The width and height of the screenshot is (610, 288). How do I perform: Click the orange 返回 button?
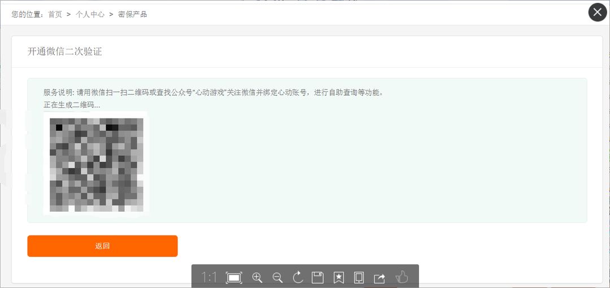(x=102, y=246)
